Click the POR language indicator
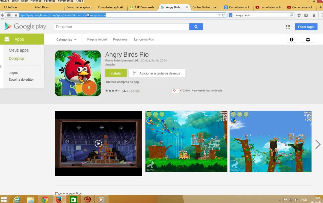Screen dimensions: 323x203 point(304,200)
